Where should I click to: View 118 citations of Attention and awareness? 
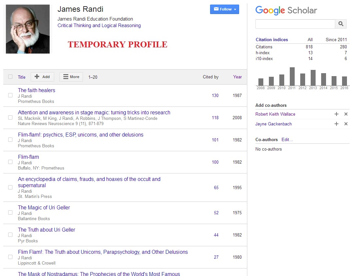215,118
